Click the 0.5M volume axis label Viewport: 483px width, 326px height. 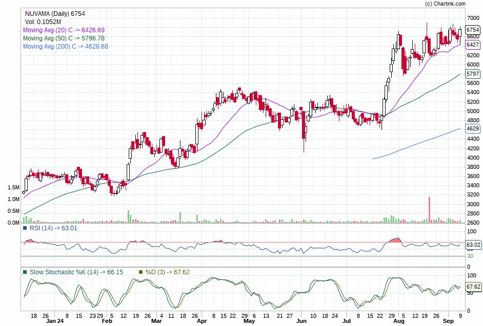point(13,211)
